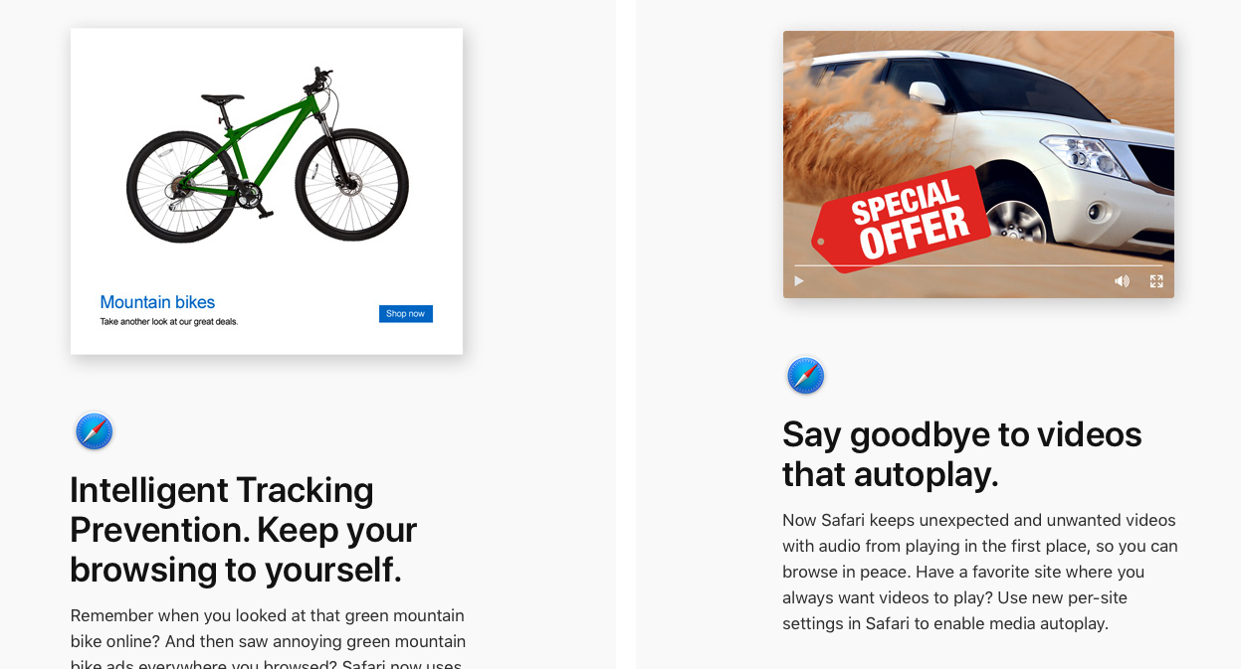Click the bike's front wheel
This screenshot has width=1241, height=669.
352,185
